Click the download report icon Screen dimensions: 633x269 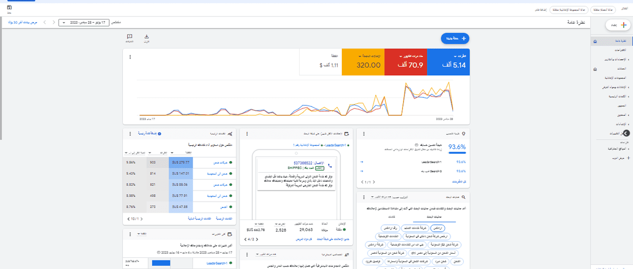147,37
